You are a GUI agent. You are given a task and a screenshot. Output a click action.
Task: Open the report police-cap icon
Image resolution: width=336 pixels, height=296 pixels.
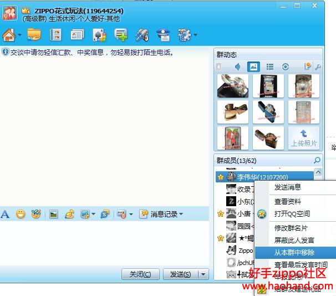pos(163,35)
